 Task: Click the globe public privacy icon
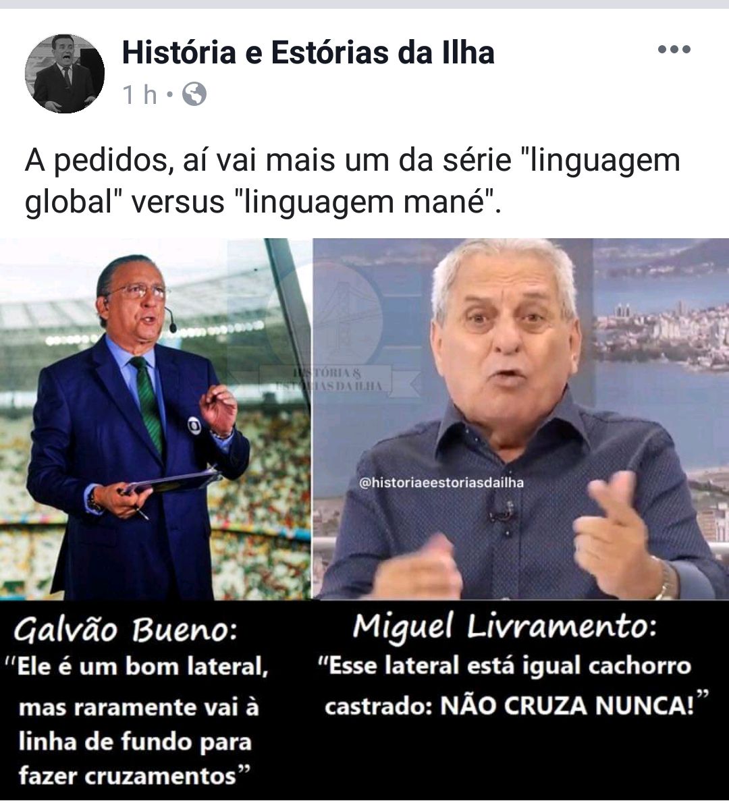(x=194, y=94)
